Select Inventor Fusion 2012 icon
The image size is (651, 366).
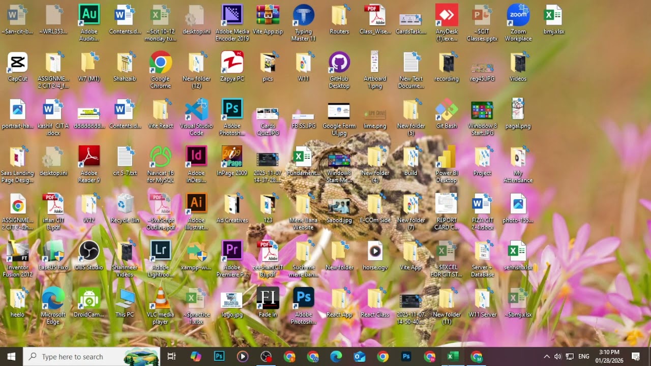(x=18, y=259)
